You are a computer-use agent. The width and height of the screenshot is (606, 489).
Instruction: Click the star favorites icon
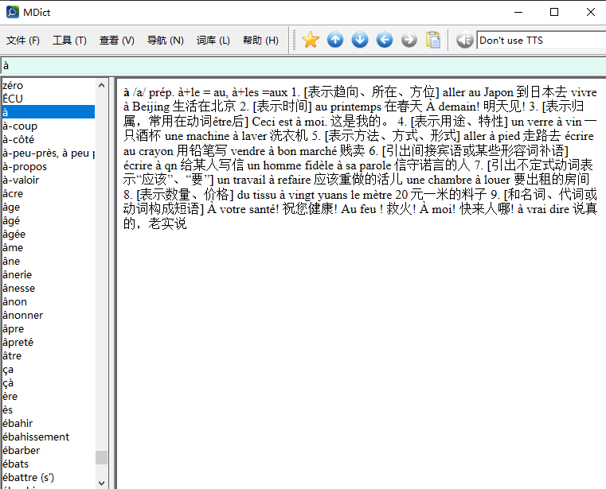coord(311,40)
